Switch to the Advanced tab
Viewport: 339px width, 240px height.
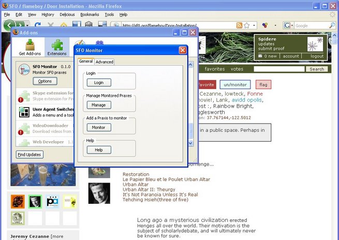(x=104, y=62)
